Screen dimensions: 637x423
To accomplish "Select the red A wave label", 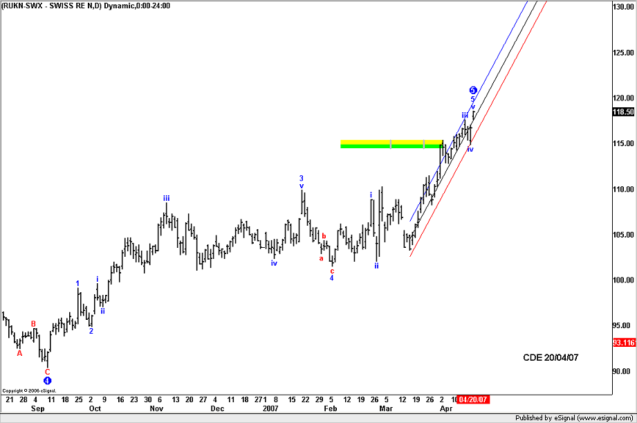I will point(19,353).
